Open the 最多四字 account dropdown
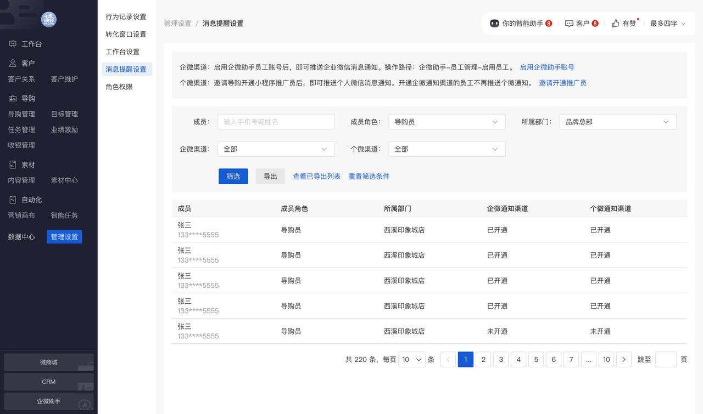703x414 pixels. click(x=668, y=24)
